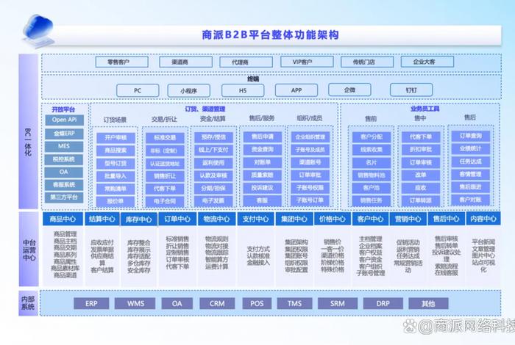Image resolution: width=515 pixels, height=345 pixels.
Task: Select the H5 terminal box
Action: pyautogui.click(x=243, y=90)
